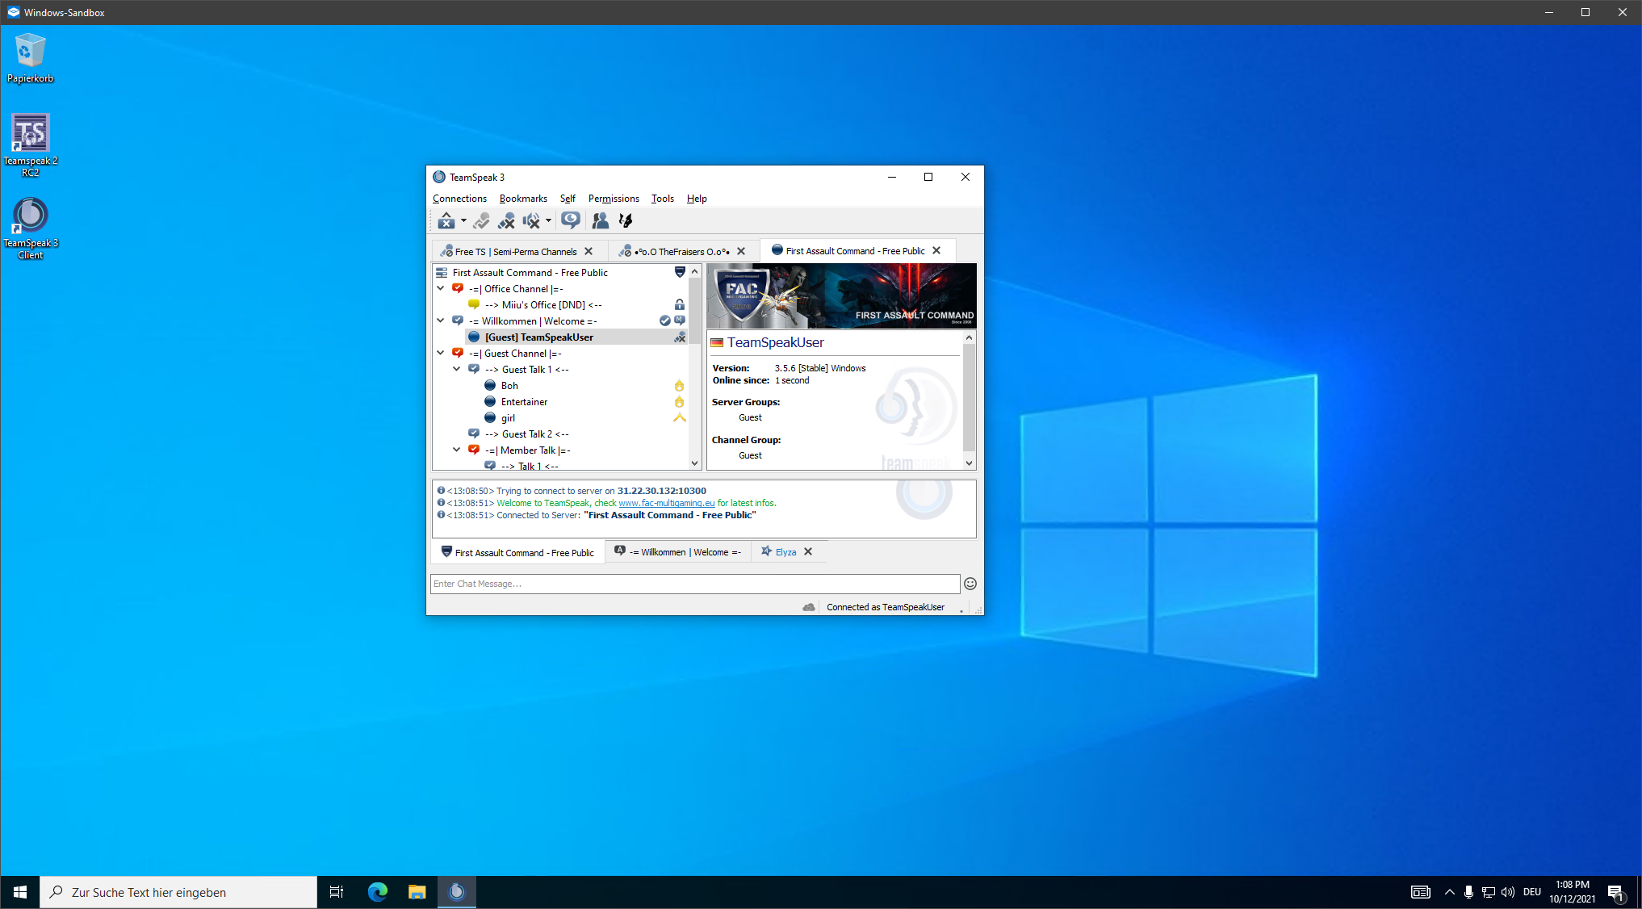Viewport: 1642px width, 909px height.
Task: Select user girl in channel tree
Action: 508,418
